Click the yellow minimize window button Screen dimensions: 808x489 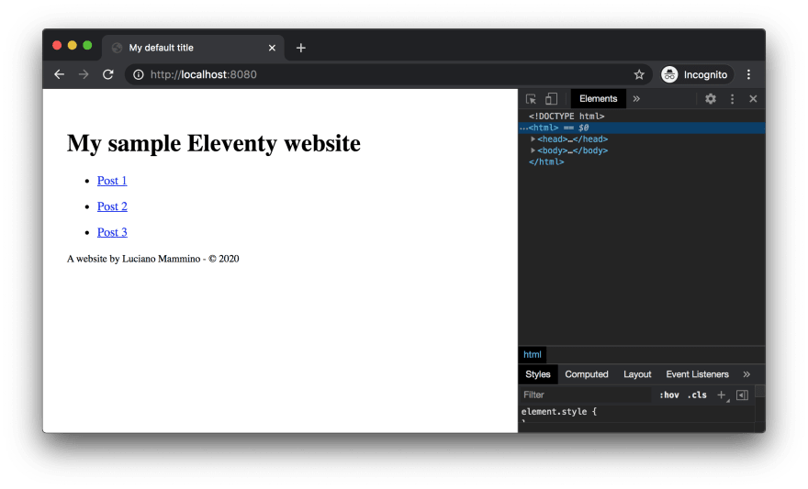[x=73, y=45]
